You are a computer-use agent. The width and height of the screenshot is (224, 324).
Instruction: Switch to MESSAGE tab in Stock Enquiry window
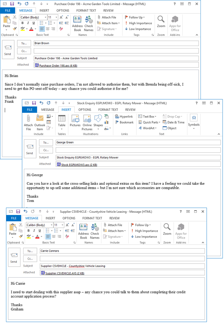[x=48, y=110]
